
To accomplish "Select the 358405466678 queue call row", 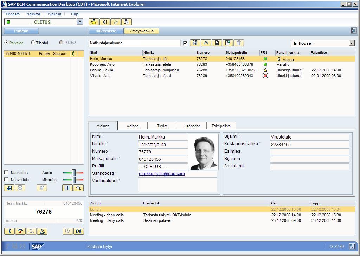I will 44,53.
